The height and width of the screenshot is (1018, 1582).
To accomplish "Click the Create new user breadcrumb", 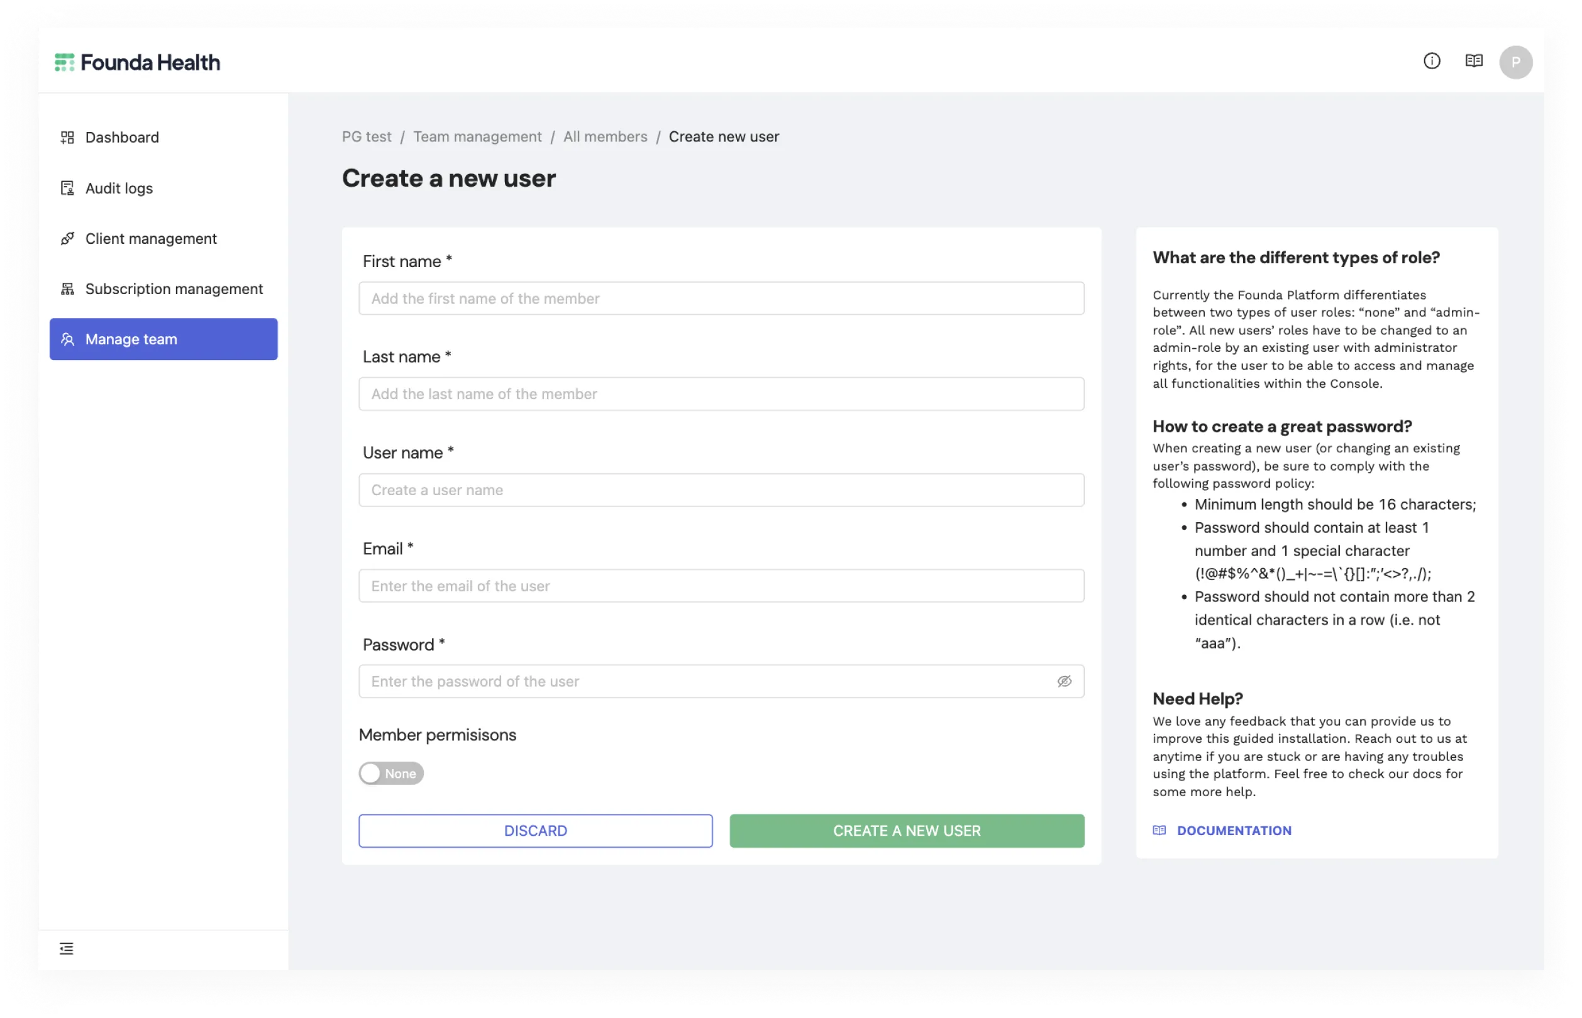I will (x=724, y=137).
